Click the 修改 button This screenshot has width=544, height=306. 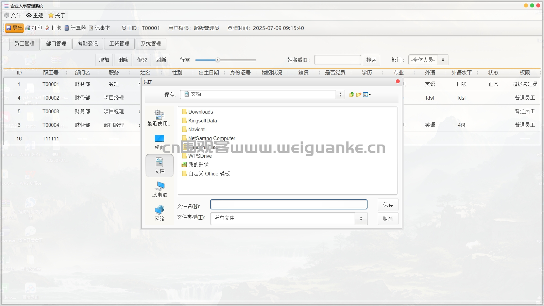(142, 60)
